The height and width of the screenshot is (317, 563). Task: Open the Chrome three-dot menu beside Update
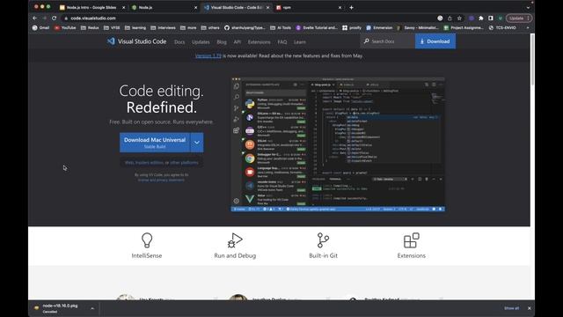[x=529, y=18]
